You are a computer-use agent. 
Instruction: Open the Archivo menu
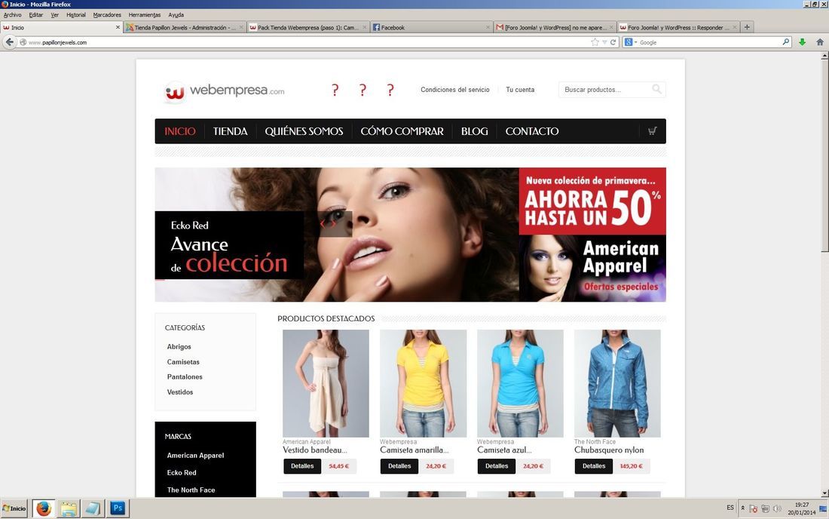point(13,15)
